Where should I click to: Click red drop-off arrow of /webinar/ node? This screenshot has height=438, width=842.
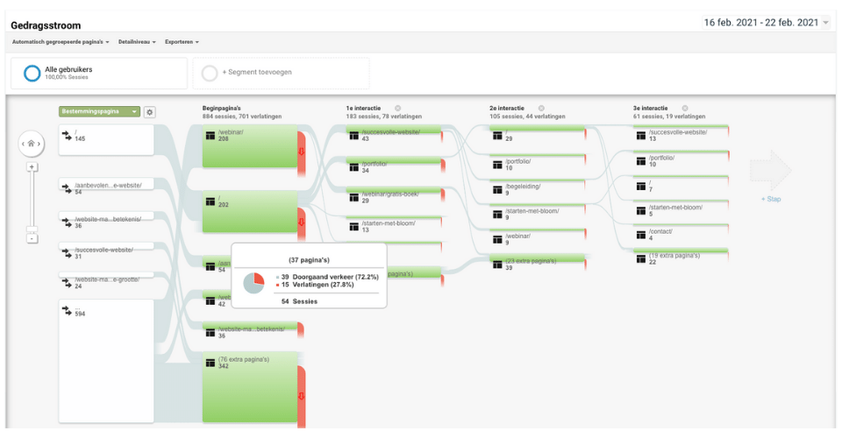point(301,152)
